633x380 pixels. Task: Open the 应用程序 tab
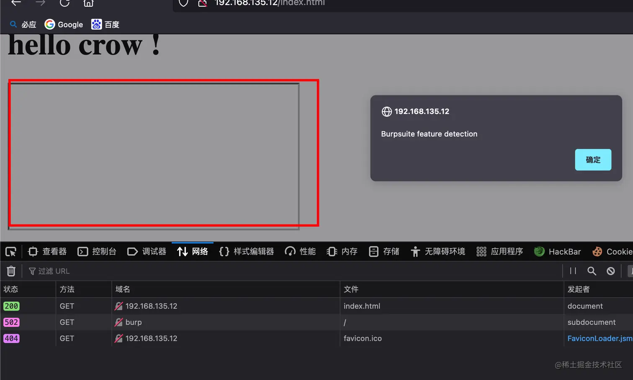point(500,252)
